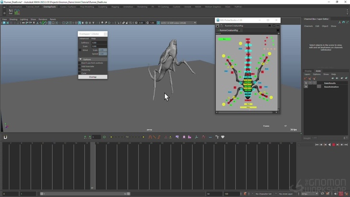Open the Anim layer tab

point(318,71)
